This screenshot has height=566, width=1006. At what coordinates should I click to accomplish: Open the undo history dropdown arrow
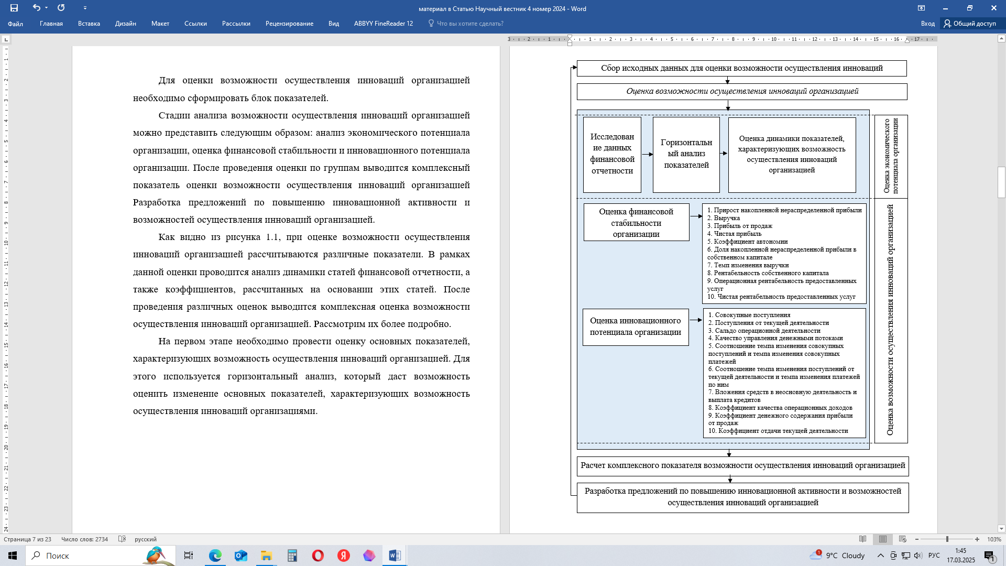coord(46,8)
